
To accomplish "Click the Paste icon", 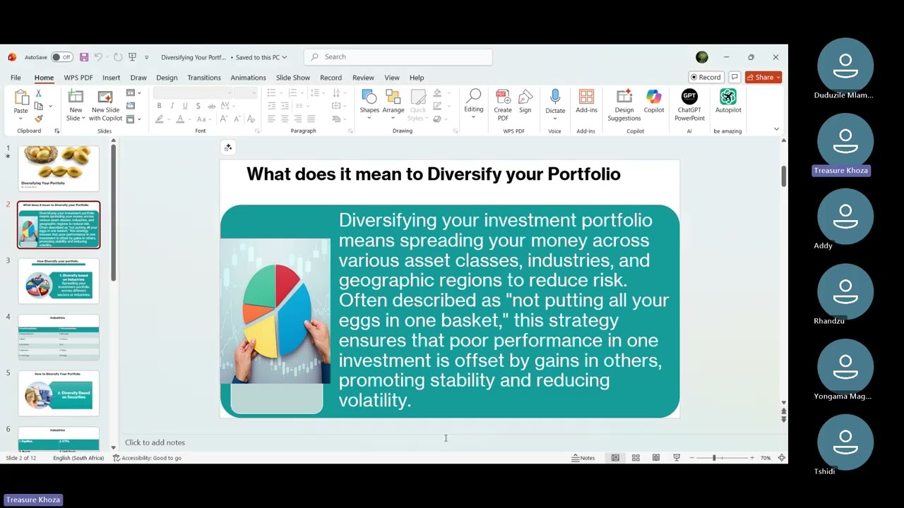I will point(21,98).
